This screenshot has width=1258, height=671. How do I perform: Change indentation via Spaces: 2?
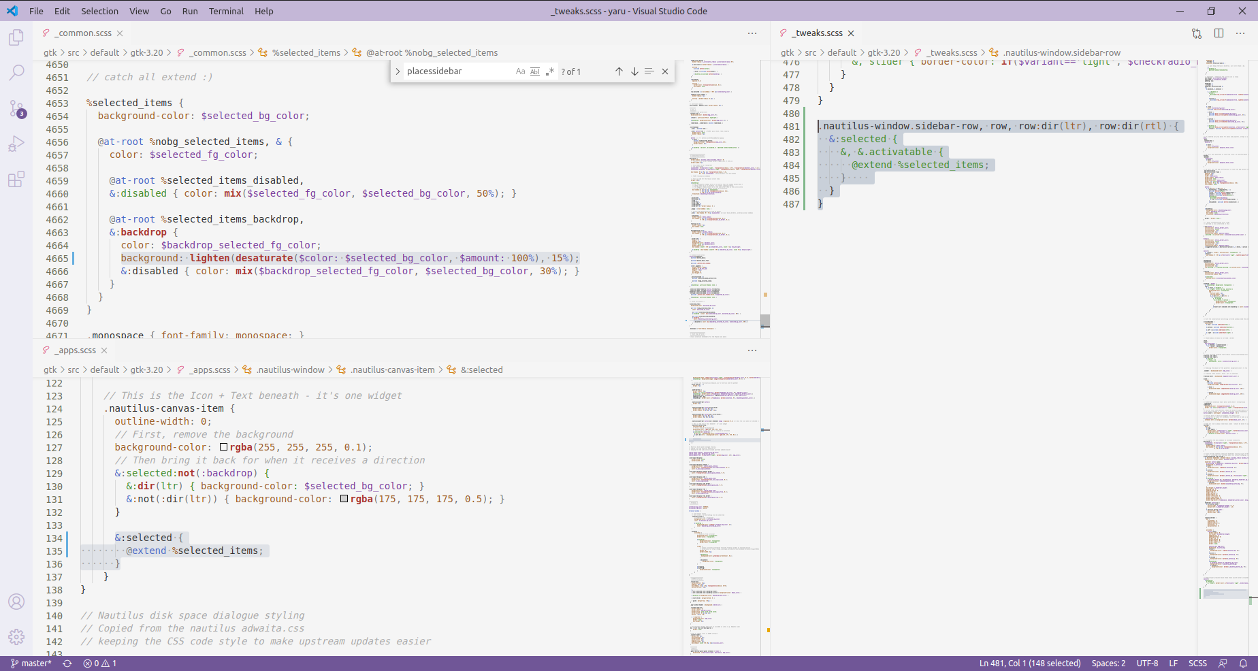[x=1108, y=664]
